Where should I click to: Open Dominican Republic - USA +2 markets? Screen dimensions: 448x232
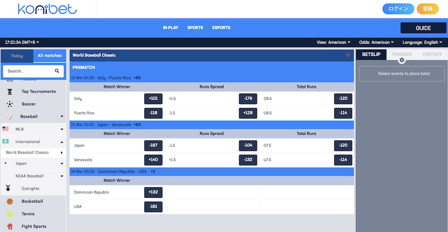211,171
